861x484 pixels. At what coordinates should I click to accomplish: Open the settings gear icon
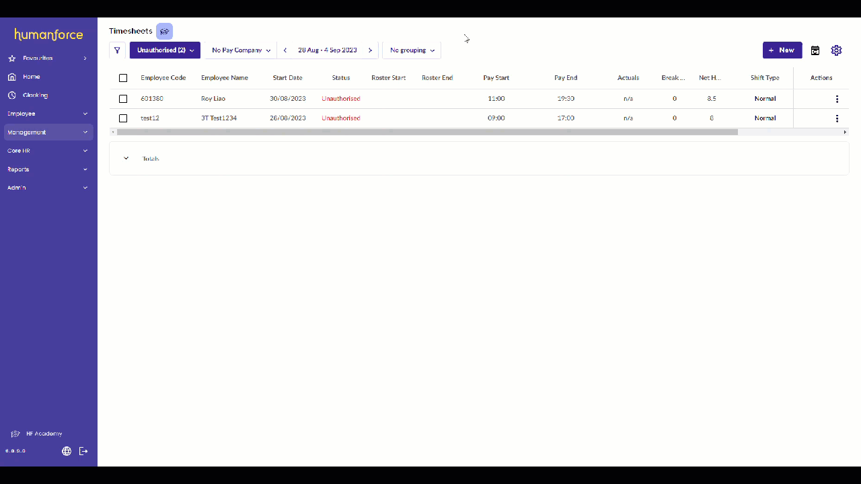[x=836, y=50]
